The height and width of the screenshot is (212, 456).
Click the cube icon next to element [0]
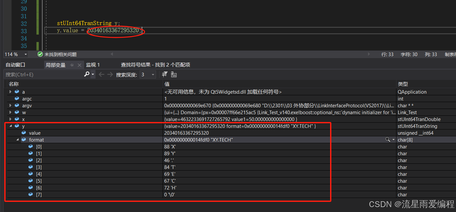[x=31, y=146]
